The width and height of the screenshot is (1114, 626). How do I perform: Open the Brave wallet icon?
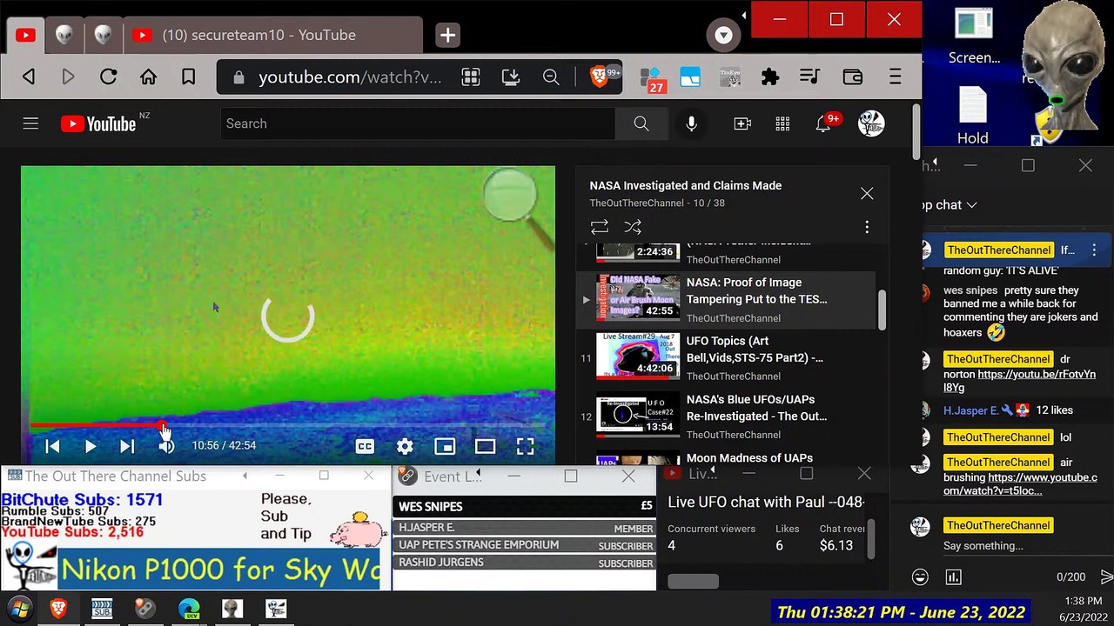coord(853,77)
